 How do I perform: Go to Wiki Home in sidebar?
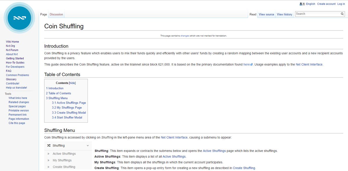coord(12,42)
